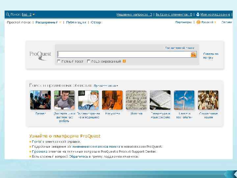This screenshot has height=178, width=237.
Task: Enable the Полный текст checkbox
Action: click(x=59, y=61)
